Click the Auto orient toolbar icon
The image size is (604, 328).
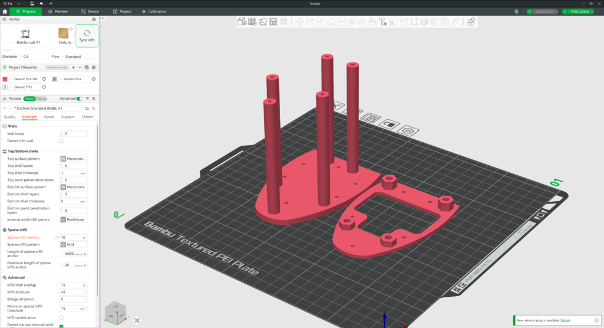pos(262,22)
